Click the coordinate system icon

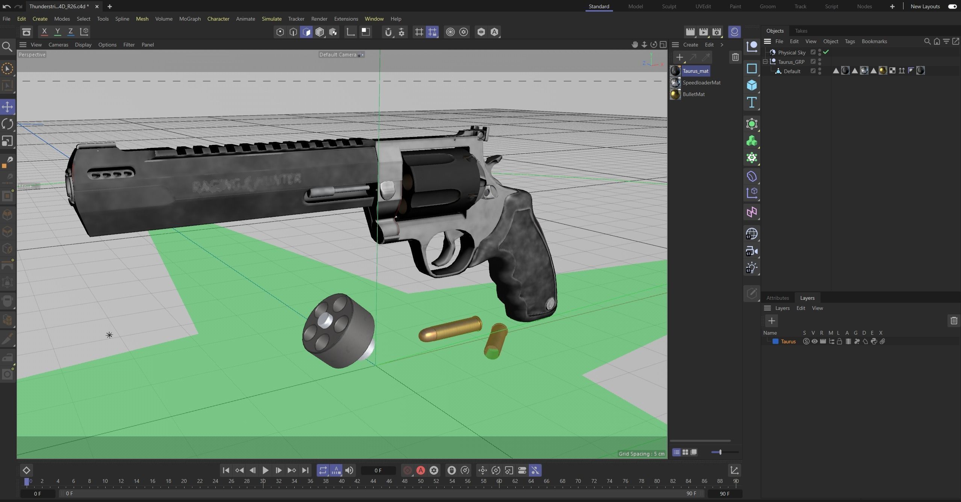click(85, 32)
